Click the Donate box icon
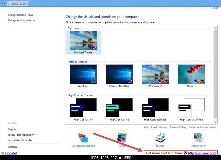This screenshot has height=160, width=221. 3,153
